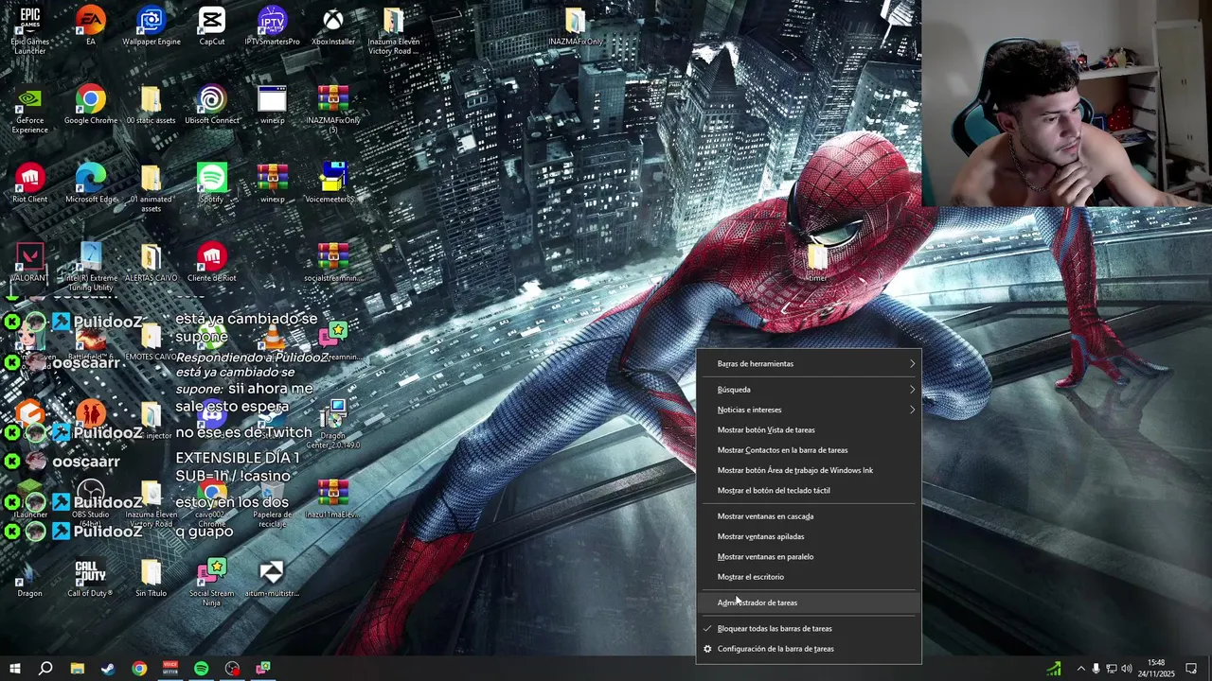Open network status tray icon
Viewport: 1212px width, 681px height.
pyautogui.click(x=1112, y=669)
